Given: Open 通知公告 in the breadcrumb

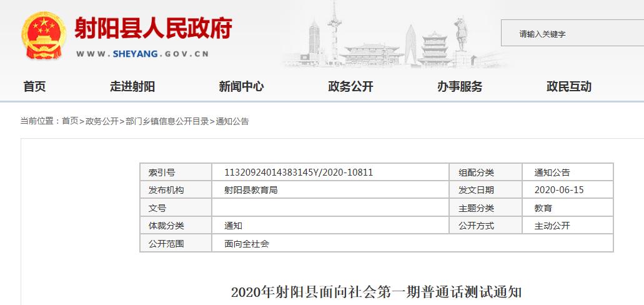Looking at the screenshot, I should point(232,121).
